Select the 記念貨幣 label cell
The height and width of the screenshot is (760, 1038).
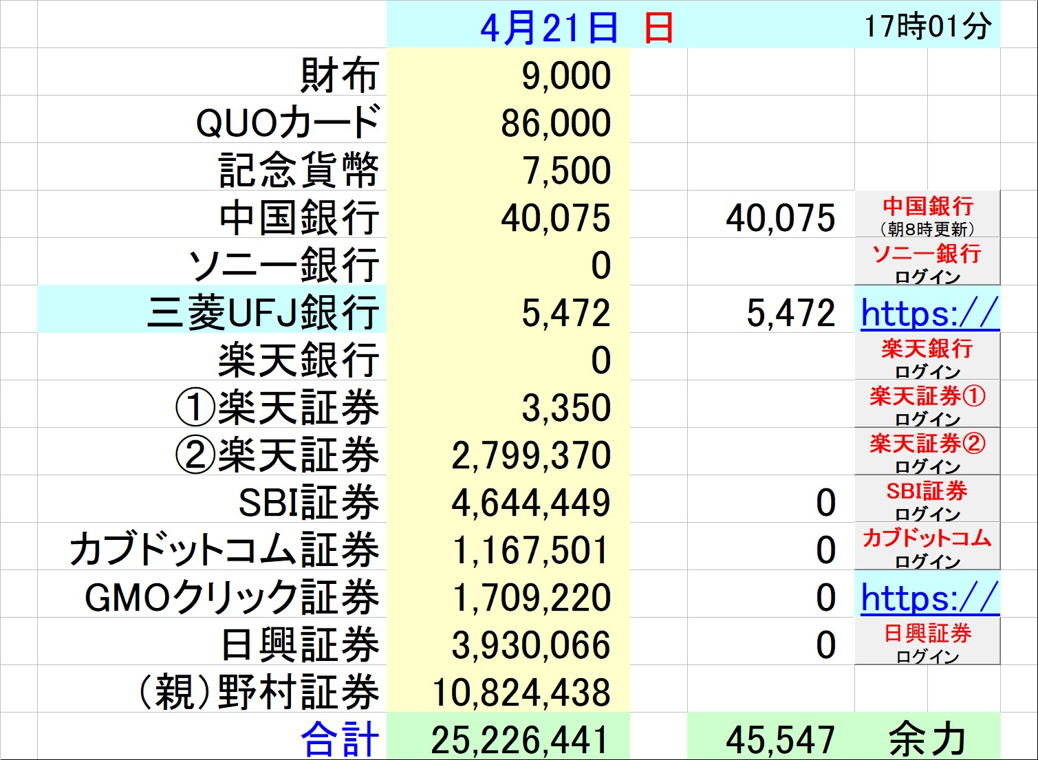212,166
